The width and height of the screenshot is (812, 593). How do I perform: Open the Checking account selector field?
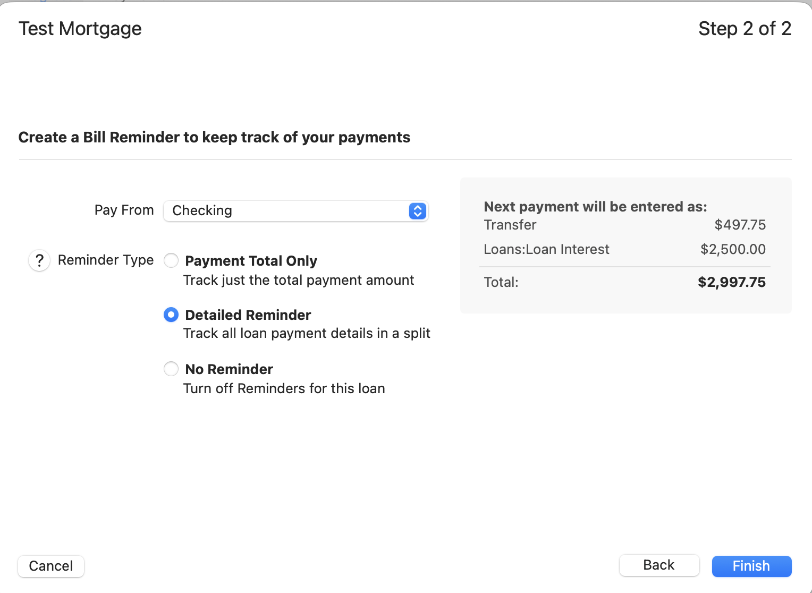(x=287, y=211)
